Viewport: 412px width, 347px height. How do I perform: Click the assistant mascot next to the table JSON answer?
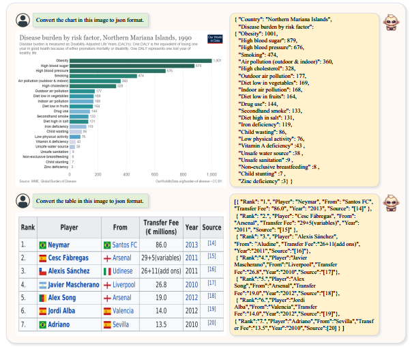click(x=391, y=203)
